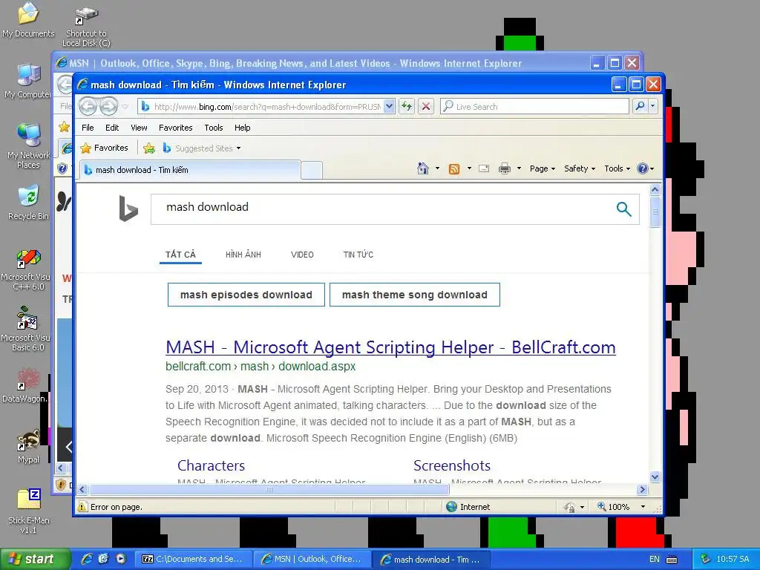The width and height of the screenshot is (760, 570).
Task: Open the Tools command bar dropdown
Action: [x=617, y=168]
